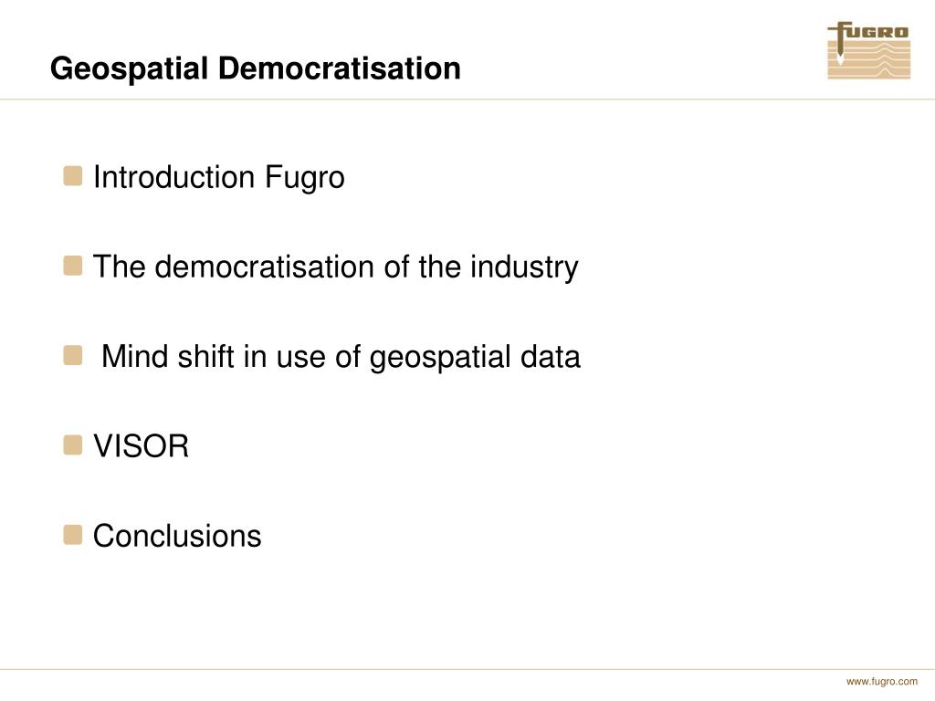Image resolution: width=935 pixels, height=701 pixels.
Task: Select The democratisation of the industry text
Action: coord(336,267)
